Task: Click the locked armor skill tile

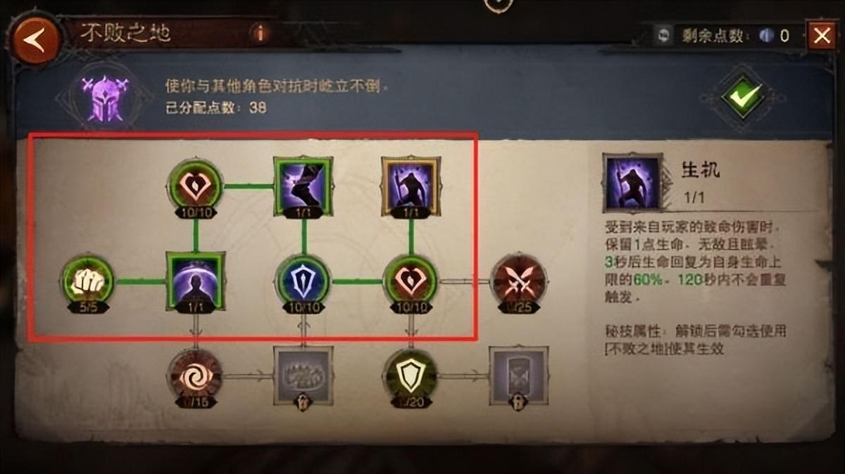Action: pos(518,376)
